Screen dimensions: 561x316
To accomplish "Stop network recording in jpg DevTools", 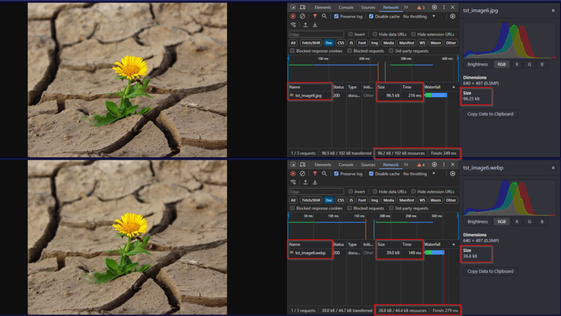I will tap(293, 16).
